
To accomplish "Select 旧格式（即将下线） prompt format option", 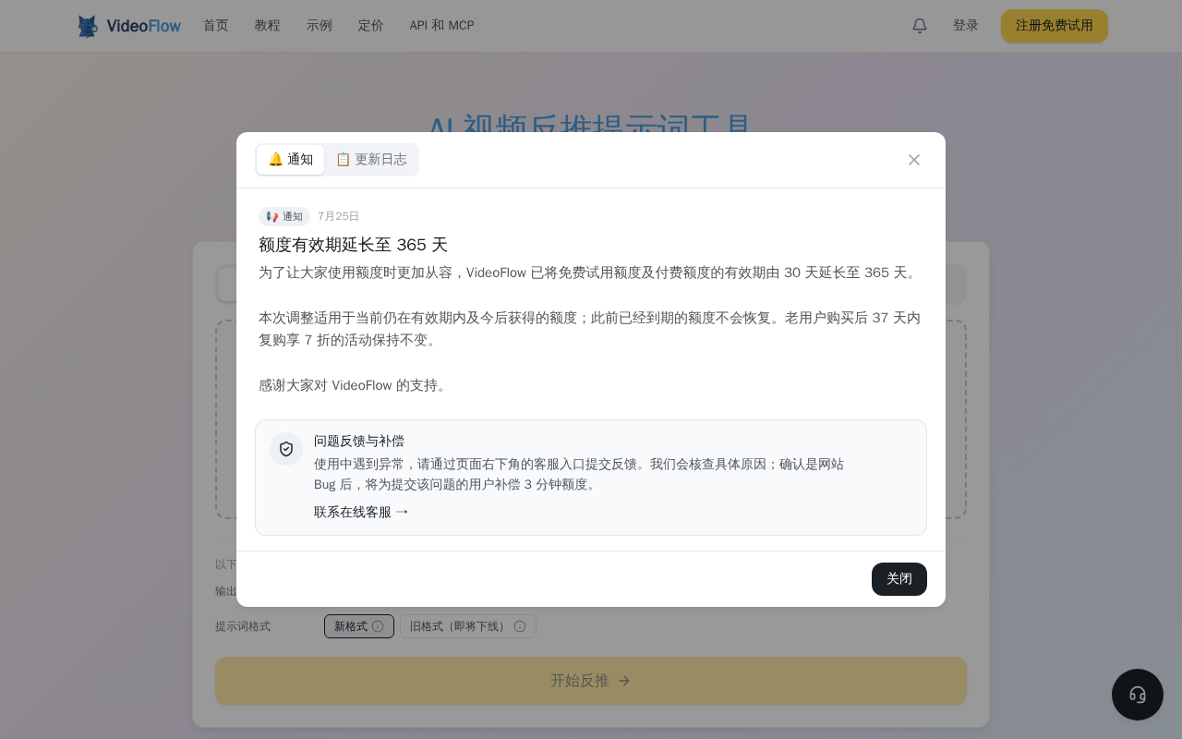I will (468, 626).
